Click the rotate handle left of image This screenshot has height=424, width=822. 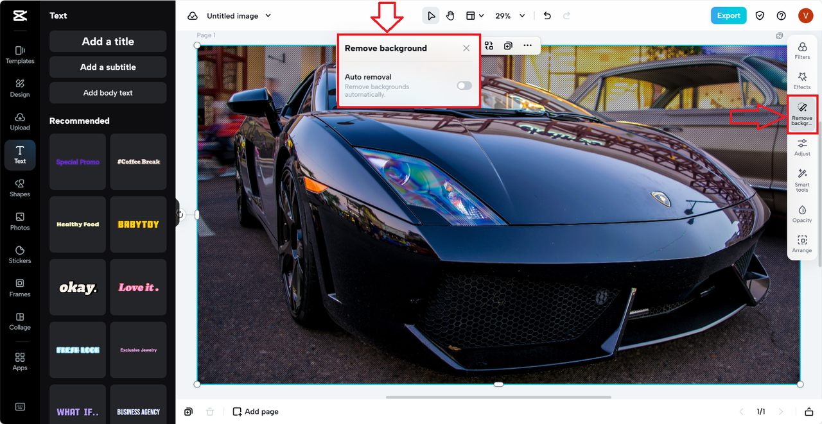coord(181,214)
